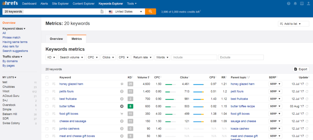Screen dimensions: 313x140
Task: Click shopping cart icon for food gift boxes
Action: [122, 114]
